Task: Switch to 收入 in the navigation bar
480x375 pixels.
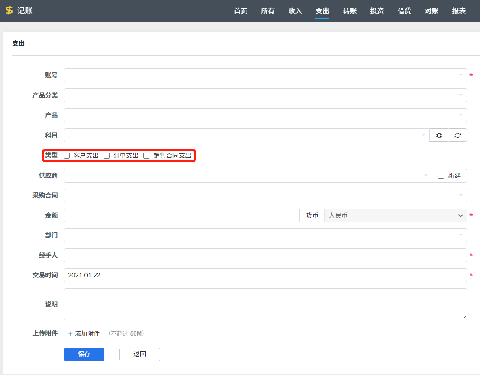Action: click(295, 11)
